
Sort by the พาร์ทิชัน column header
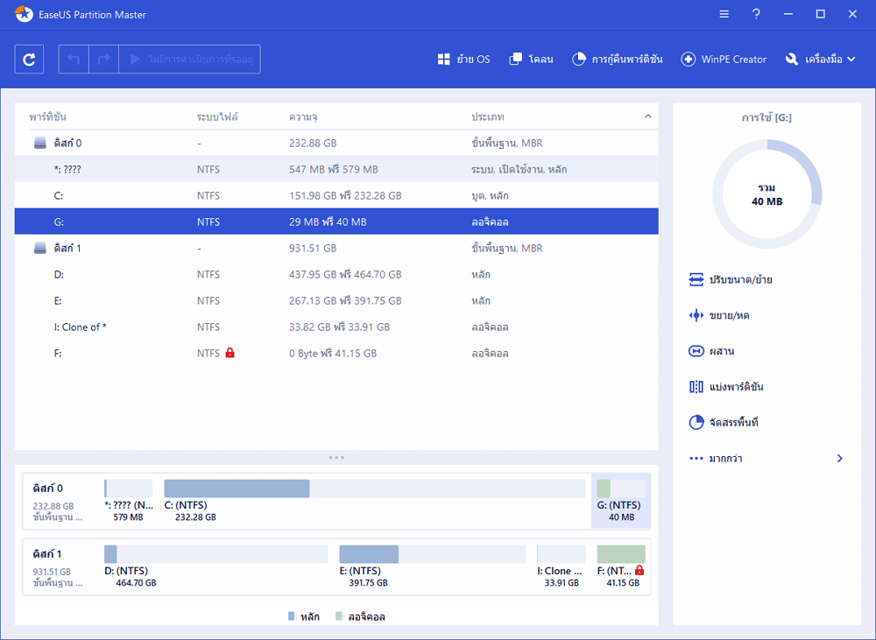47,116
